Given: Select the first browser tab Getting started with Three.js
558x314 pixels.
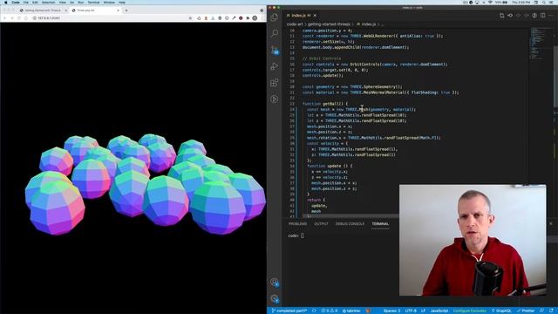Looking at the screenshot, I should [43, 10].
